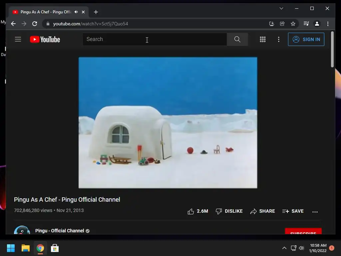Select the youtube.com address bar URL
The height and width of the screenshot is (256, 341).
tap(91, 24)
